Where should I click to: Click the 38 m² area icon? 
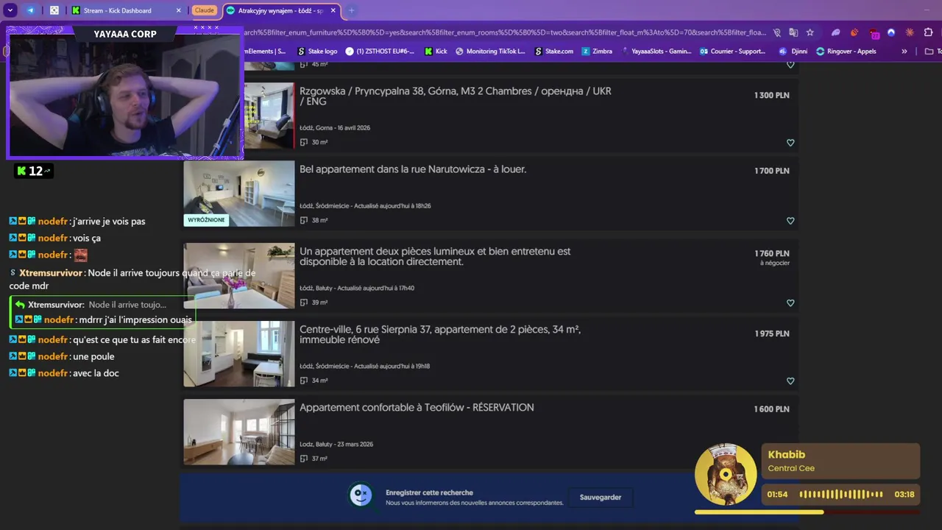(x=304, y=221)
